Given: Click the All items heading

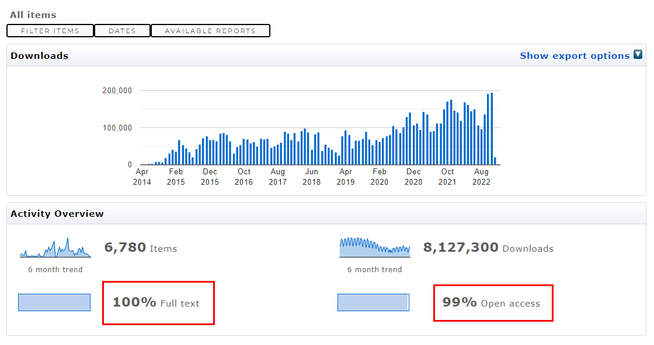Looking at the screenshot, I should coord(33,15).
